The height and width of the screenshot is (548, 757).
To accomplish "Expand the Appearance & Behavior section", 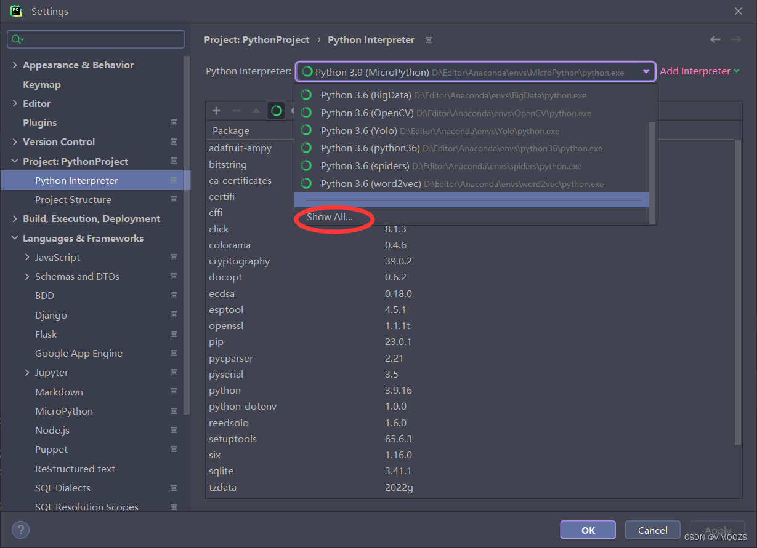I will click(x=15, y=65).
